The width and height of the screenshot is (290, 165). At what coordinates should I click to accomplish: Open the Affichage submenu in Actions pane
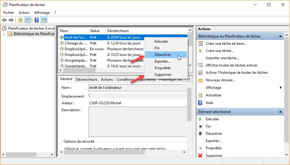pos(280,88)
